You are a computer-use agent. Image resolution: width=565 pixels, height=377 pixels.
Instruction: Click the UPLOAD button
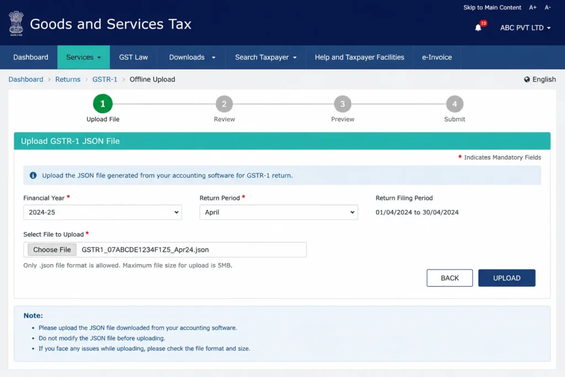(507, 278)
